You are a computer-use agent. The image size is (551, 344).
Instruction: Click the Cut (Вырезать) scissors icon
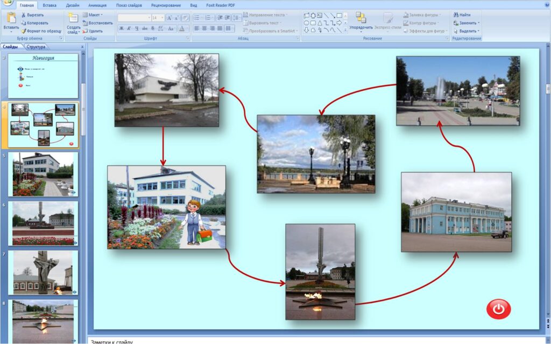(x=24, y=15)
